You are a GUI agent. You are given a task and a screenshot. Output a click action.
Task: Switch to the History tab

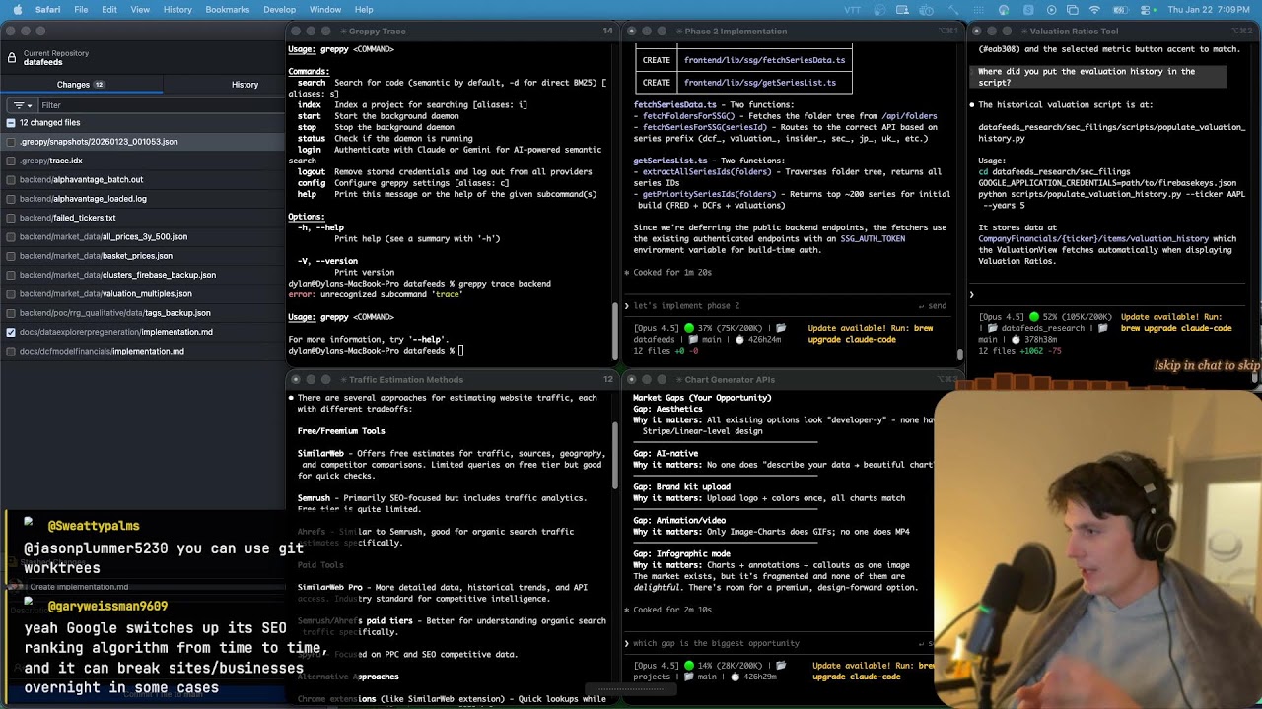[x=245, y=85]
